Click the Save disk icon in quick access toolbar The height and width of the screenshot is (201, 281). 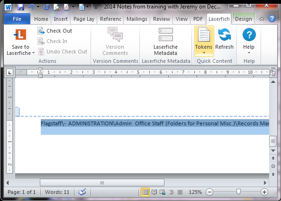coord(21,7)
